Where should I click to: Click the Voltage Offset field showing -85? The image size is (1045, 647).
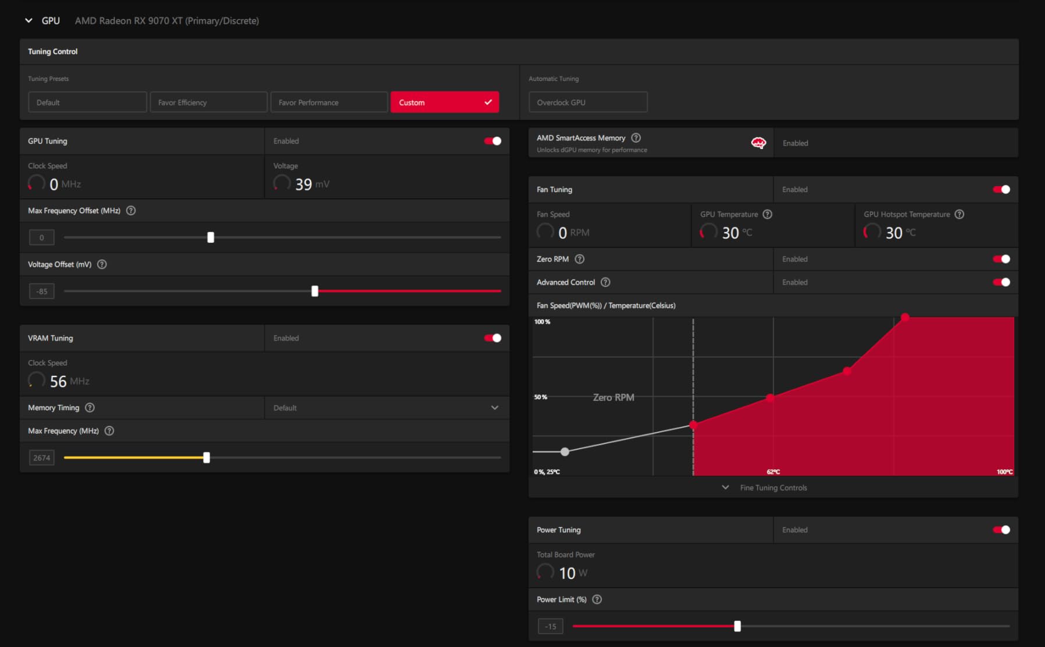point(42,291)
